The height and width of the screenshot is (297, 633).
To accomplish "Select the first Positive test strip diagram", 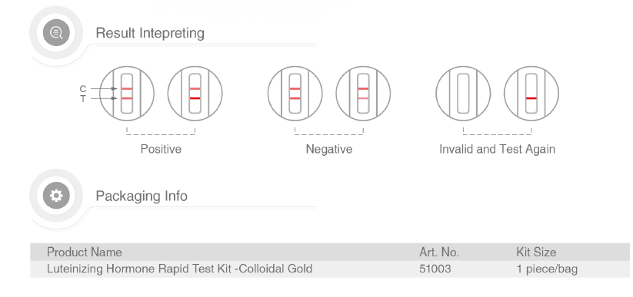I will click(127, 94).
